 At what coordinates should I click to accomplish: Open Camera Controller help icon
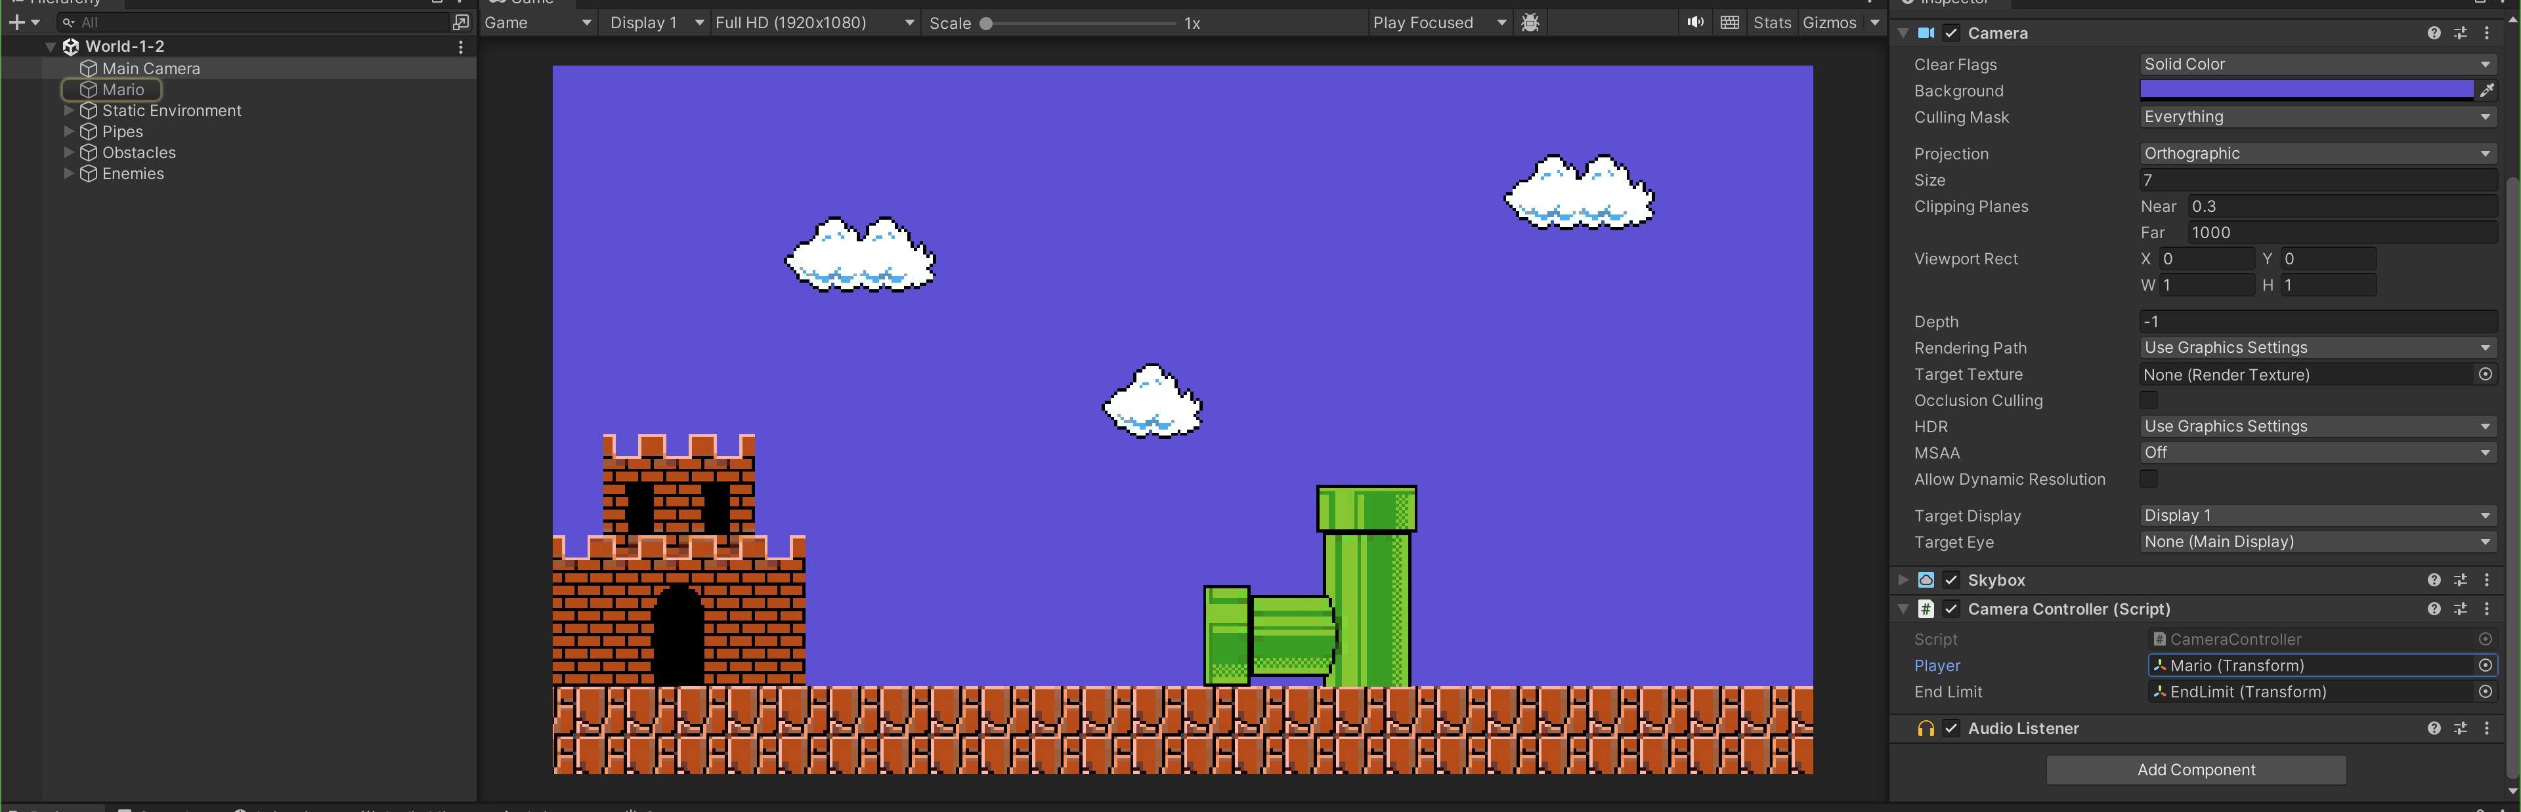tap(2434, 609)
